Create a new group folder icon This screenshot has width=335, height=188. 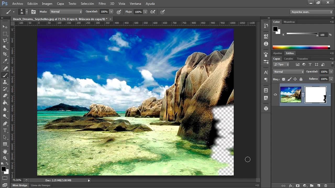pyautogui.click(x=311, y=186)
